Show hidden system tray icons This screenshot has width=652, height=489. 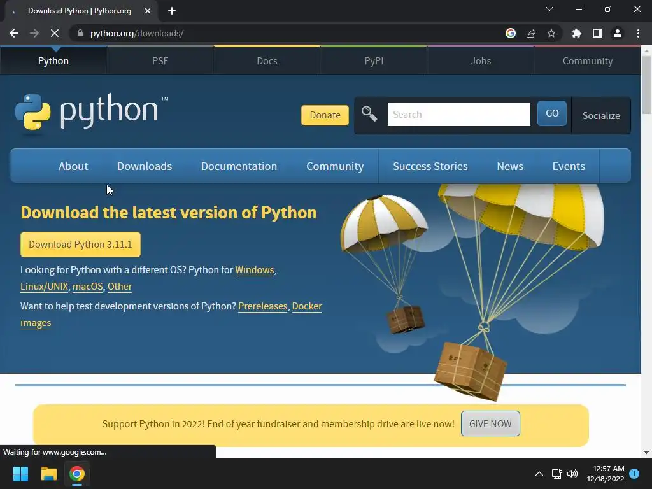[x=539, y=474]
